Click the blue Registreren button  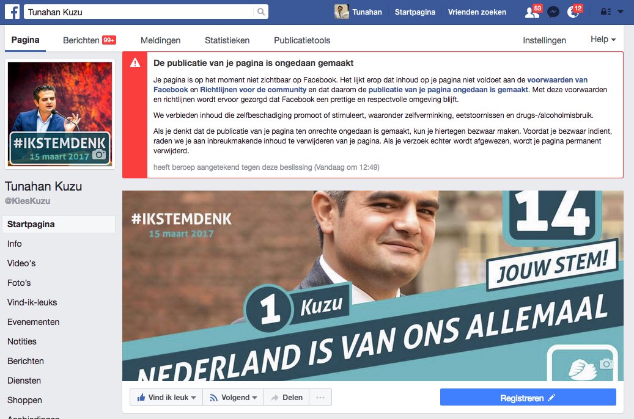(528, 398)
